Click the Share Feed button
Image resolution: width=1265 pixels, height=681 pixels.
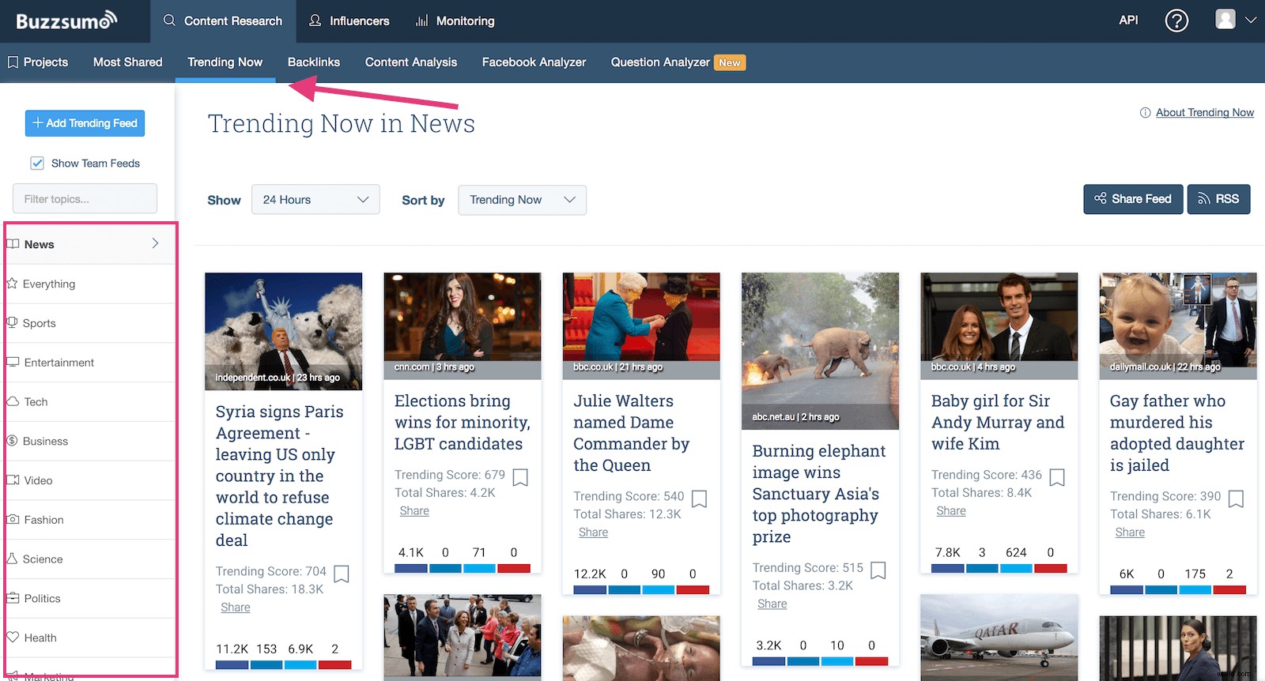click(x=1133, y=199)
